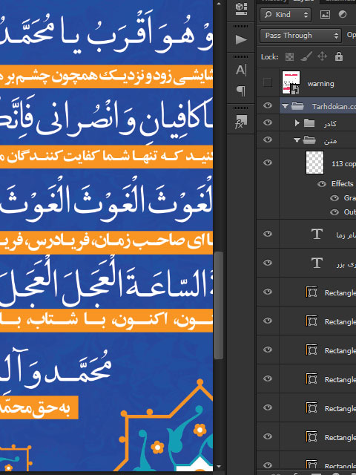This screenshot has width=356, height=475.
Task: Filter layers by adjustment layers icon
Action: pos(343,15)
